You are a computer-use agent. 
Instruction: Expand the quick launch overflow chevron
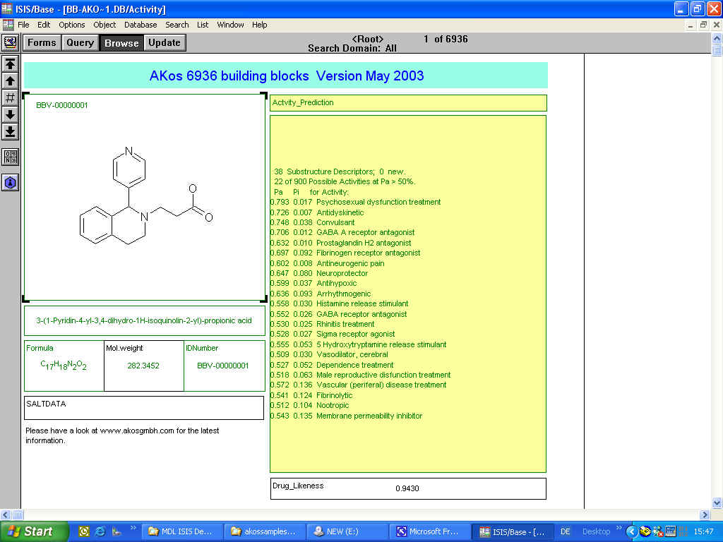(x=133, y=528)
